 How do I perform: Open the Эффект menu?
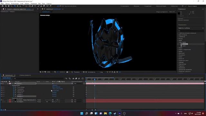pyautogui.click(x=27, y=4)
